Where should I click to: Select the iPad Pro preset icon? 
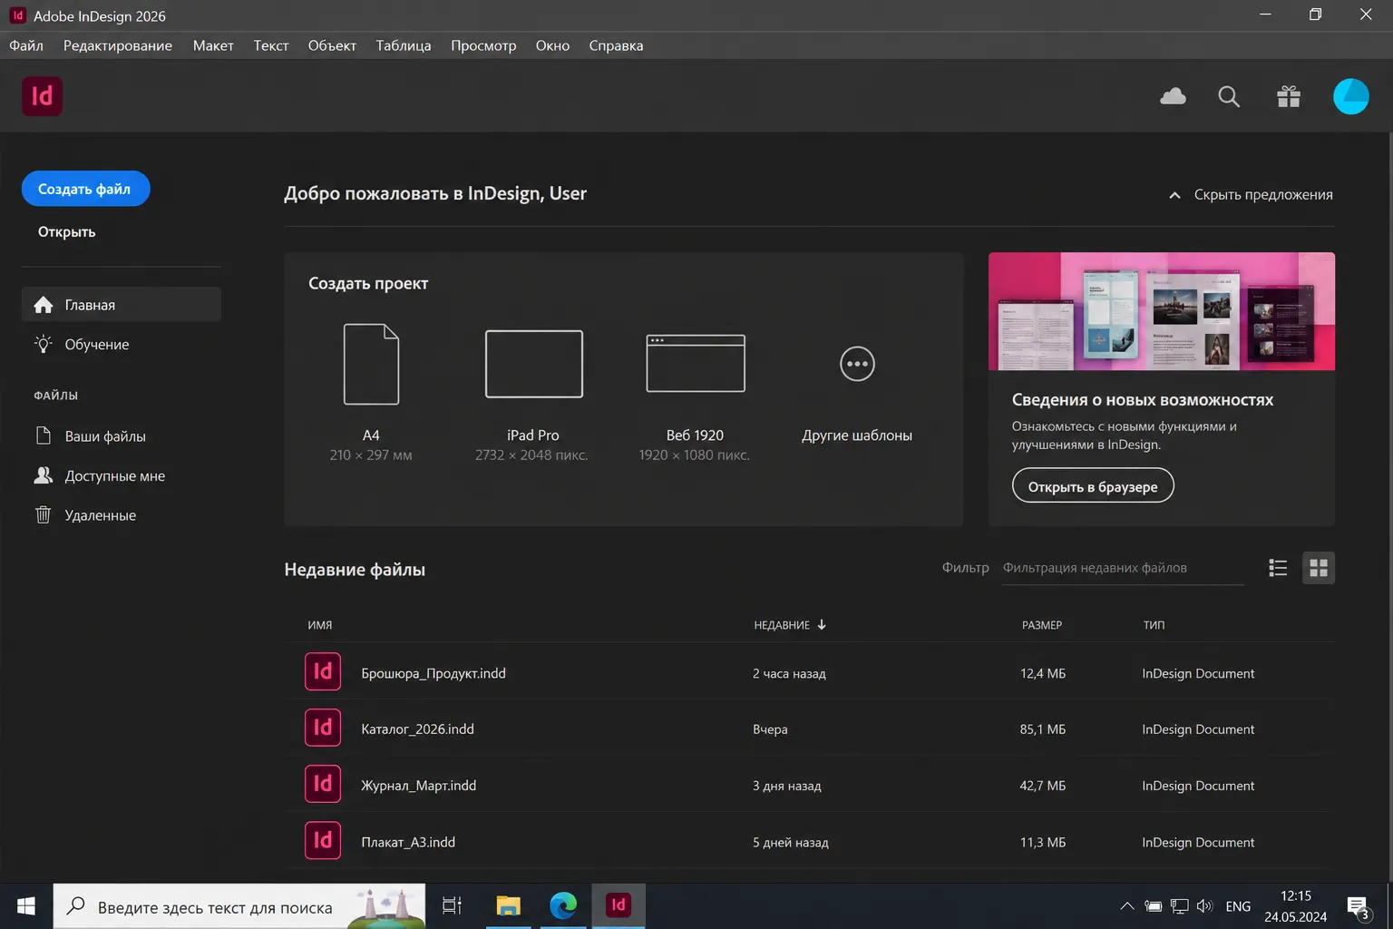pyautogui.click(x=534, y=364)
